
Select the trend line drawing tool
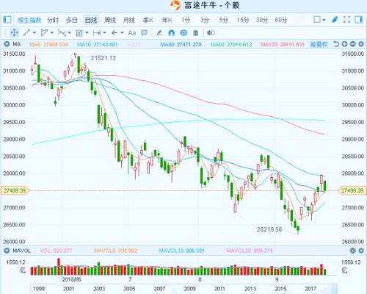(26, 32)
